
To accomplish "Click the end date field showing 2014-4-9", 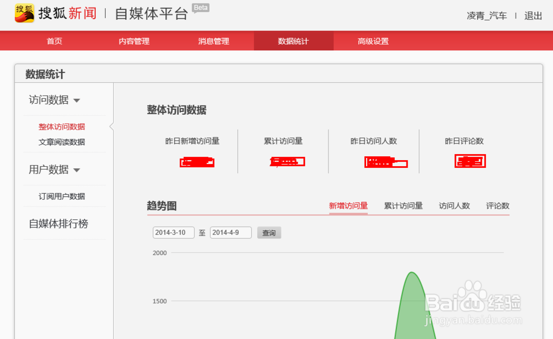I will pos(231,232).
